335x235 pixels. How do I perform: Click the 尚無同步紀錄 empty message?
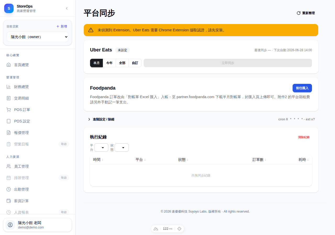point(201,175)
